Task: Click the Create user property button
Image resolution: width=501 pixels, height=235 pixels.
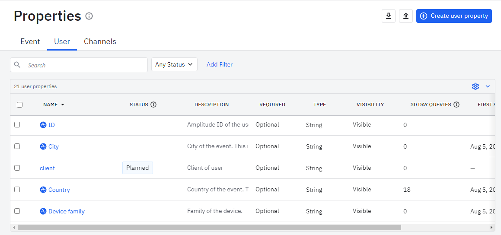Action: pyautogui.click(x=454, y=16)
